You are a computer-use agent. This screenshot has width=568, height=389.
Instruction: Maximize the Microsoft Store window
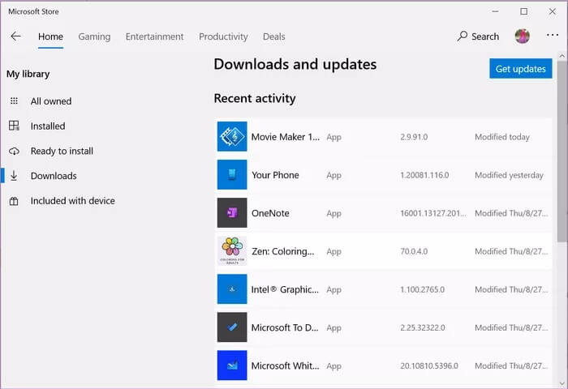524,11
